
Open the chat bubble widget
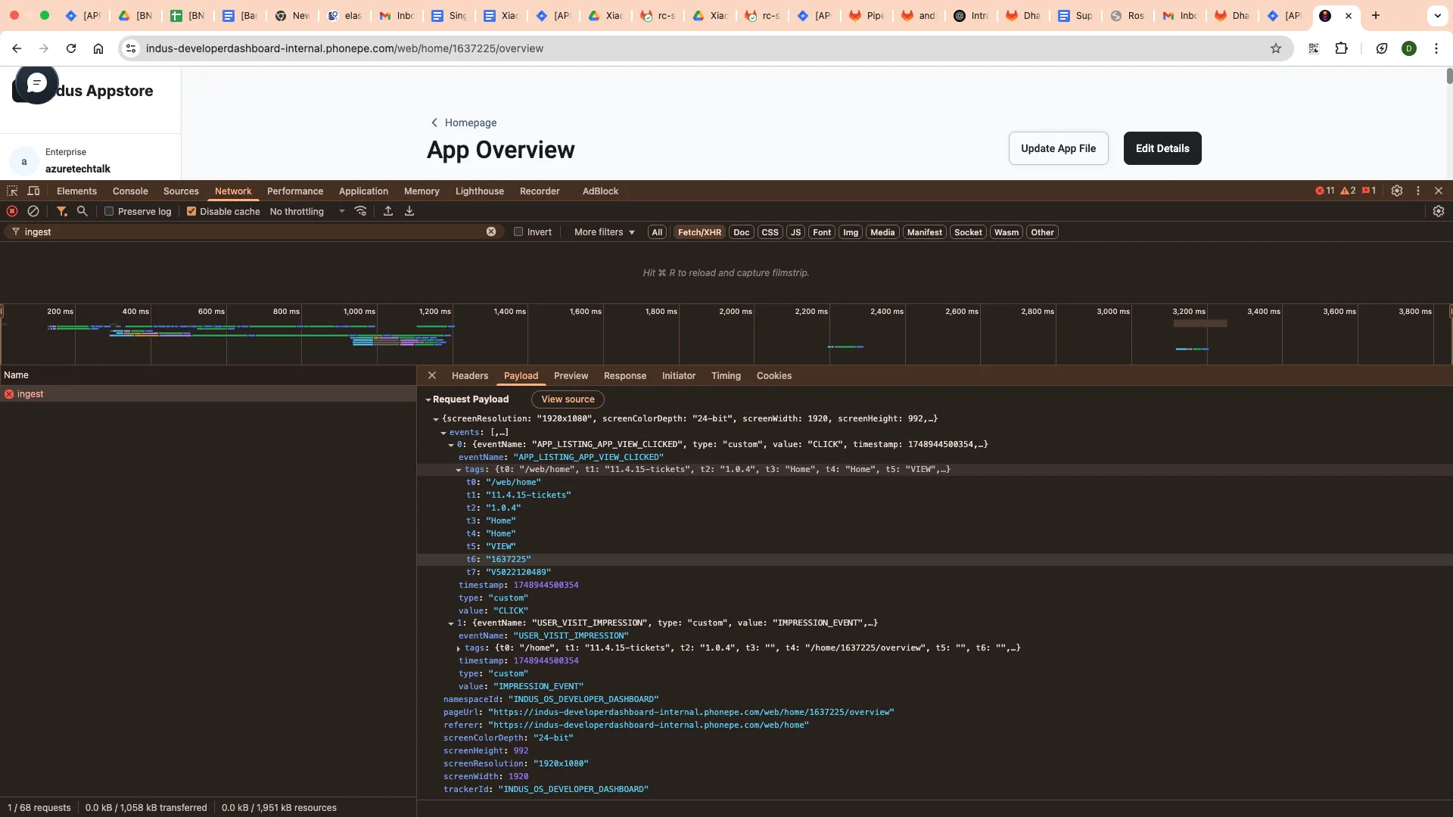click(x=36, y=83)
